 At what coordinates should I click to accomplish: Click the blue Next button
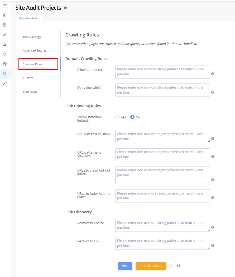125,266
